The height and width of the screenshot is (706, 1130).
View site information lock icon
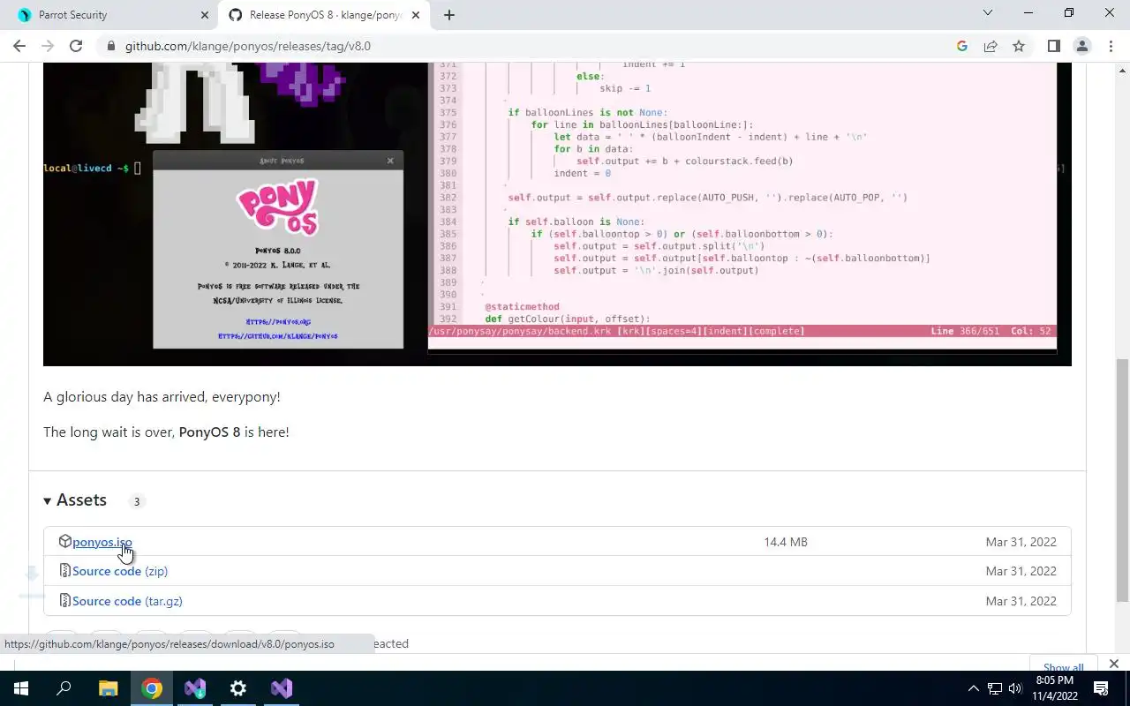pyautogui.click(x=110, y=46)
